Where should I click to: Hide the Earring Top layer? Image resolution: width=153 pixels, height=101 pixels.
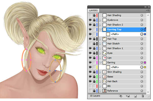pyautogui.click(x=90, y=30)
